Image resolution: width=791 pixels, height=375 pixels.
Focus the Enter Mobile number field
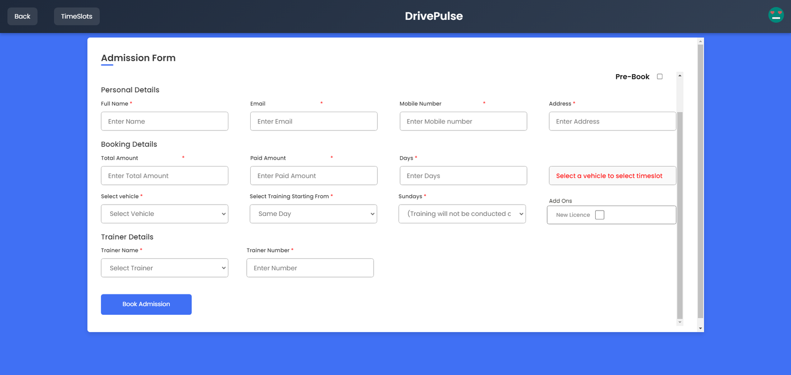pos(463,121)
